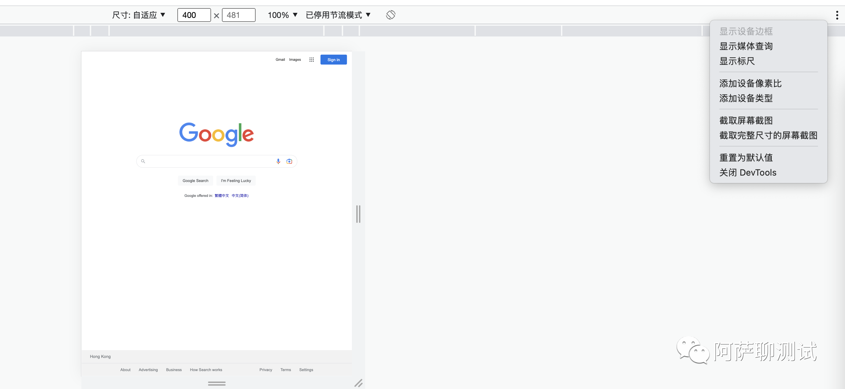Viewport: 845px width, 389px height.
Task: Open the 尺寸: 自适应 dimensions dropdown
Action: point(138,15)
